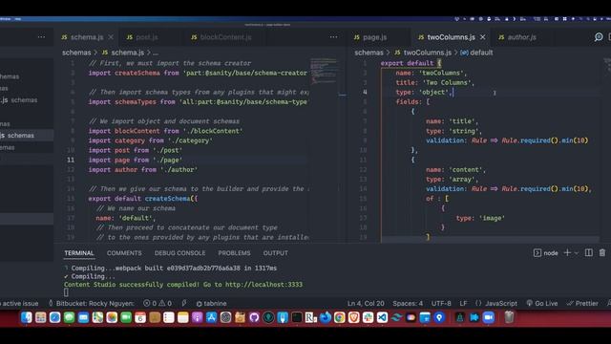Click Bitbucket: Rocky Nguyen status item

pyautogui.click(x=92, y=303)
